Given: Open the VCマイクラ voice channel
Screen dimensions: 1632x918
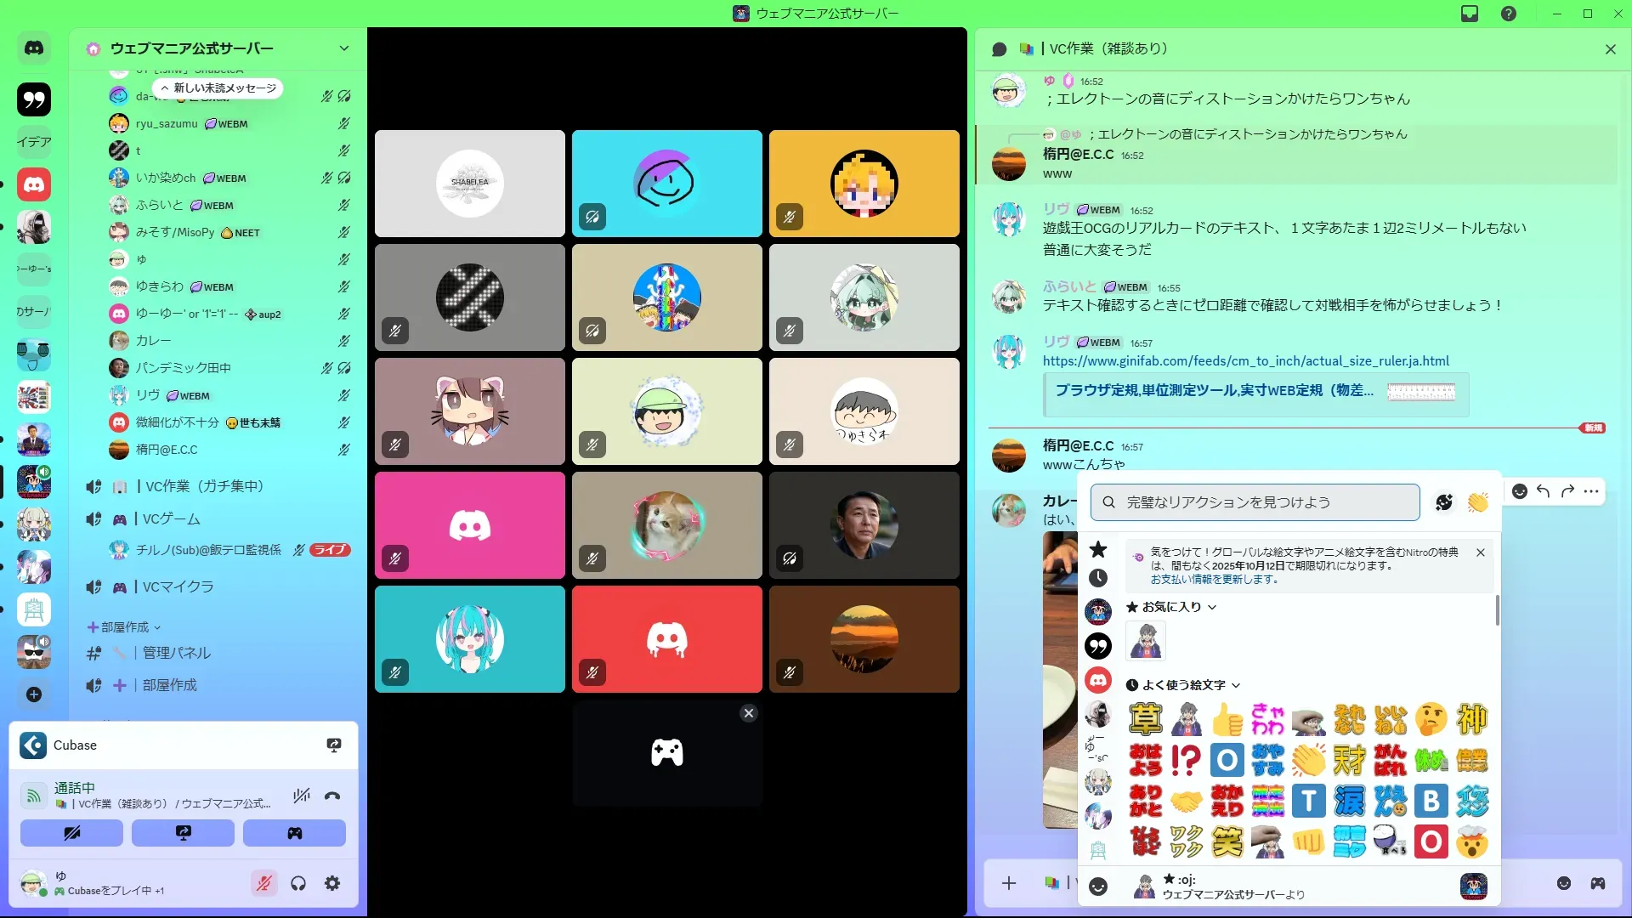Looking at the screenshot, I should [178, 587].
